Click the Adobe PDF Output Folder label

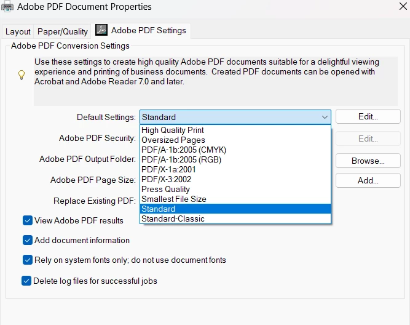coord(88,159)
